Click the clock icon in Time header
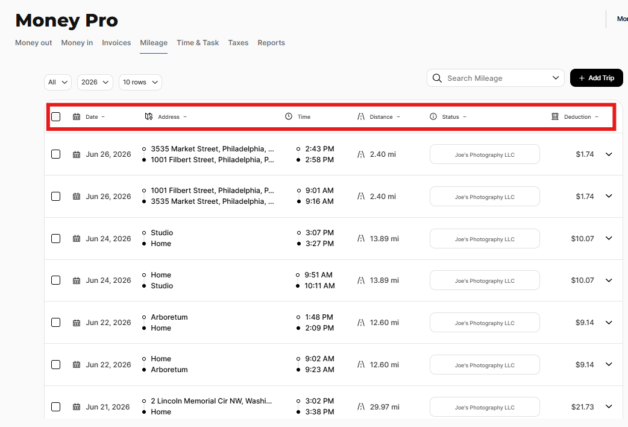The image size is (628, 427). coord(288,116)
